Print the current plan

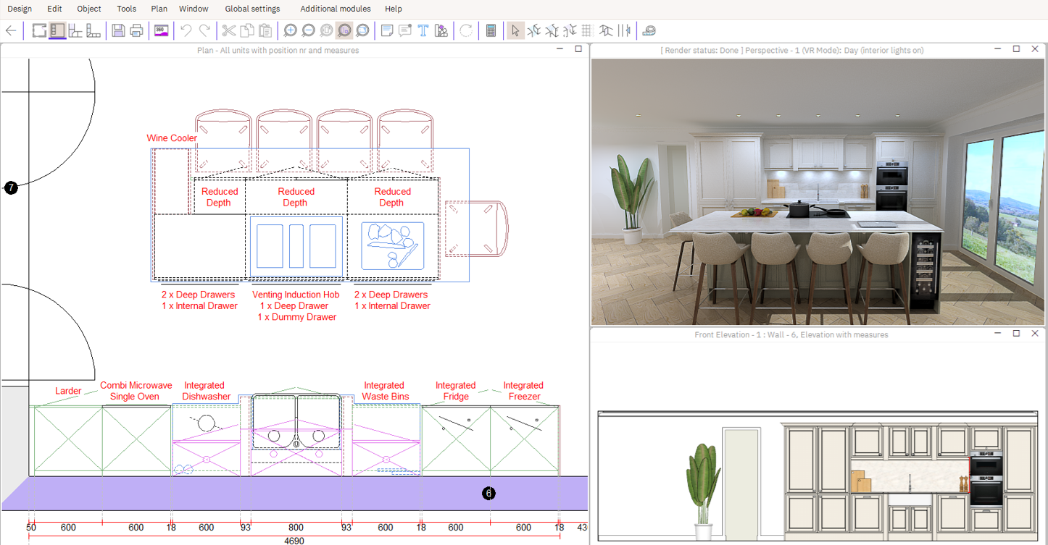pos(136,30)
